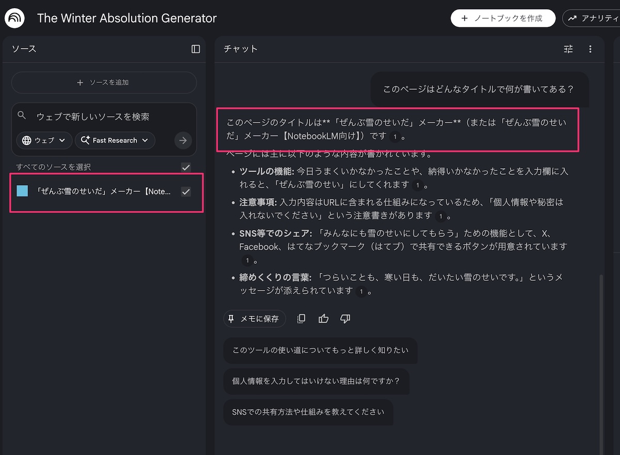Open the 'Fast Research' mode dropdown
Viewport: 620px width, 455px height.
115,140
